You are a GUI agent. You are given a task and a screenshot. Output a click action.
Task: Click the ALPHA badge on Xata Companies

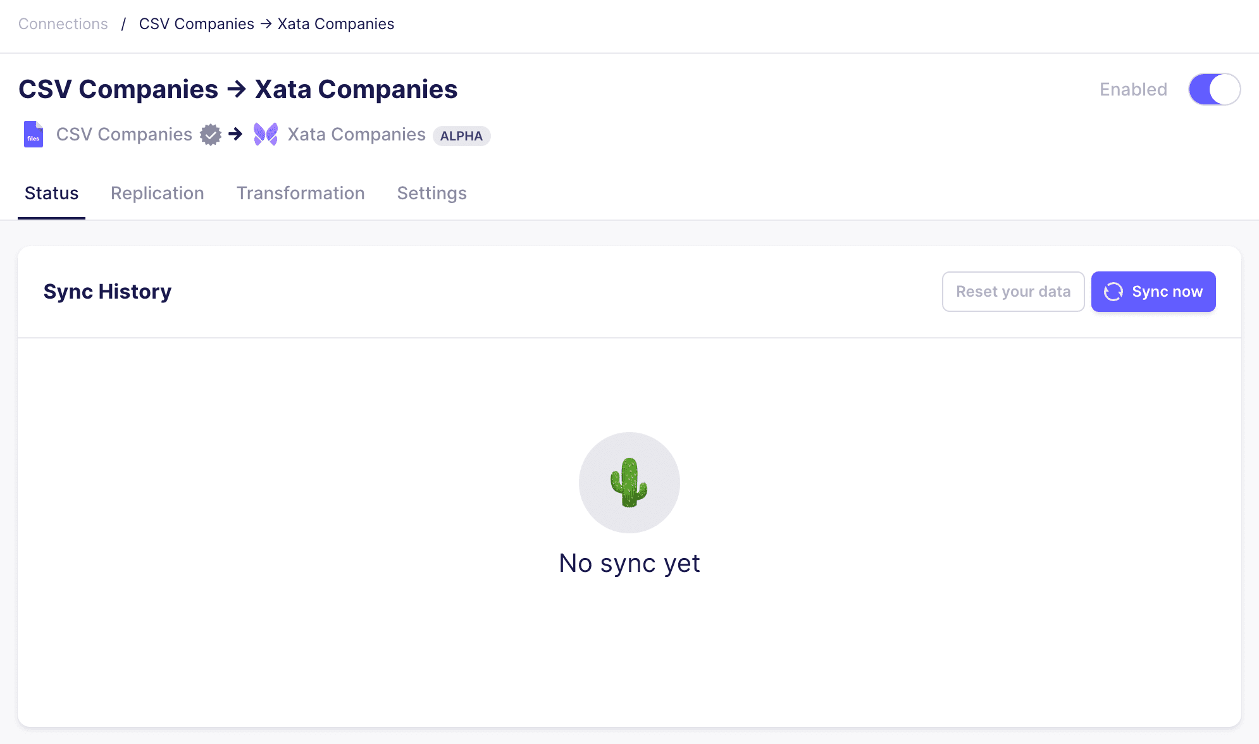[461, 135]
